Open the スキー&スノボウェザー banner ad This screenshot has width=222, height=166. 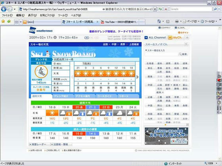166,136
